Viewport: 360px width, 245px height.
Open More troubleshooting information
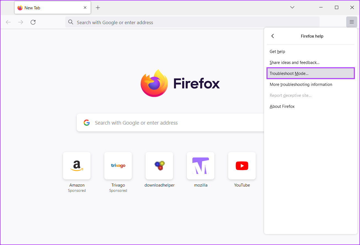click(310, 85)
